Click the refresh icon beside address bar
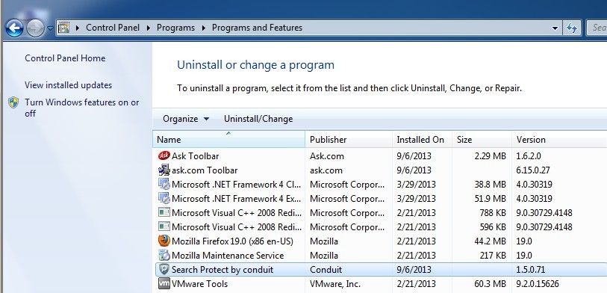Viewport: 607px width, 293px height. (572, 28)
